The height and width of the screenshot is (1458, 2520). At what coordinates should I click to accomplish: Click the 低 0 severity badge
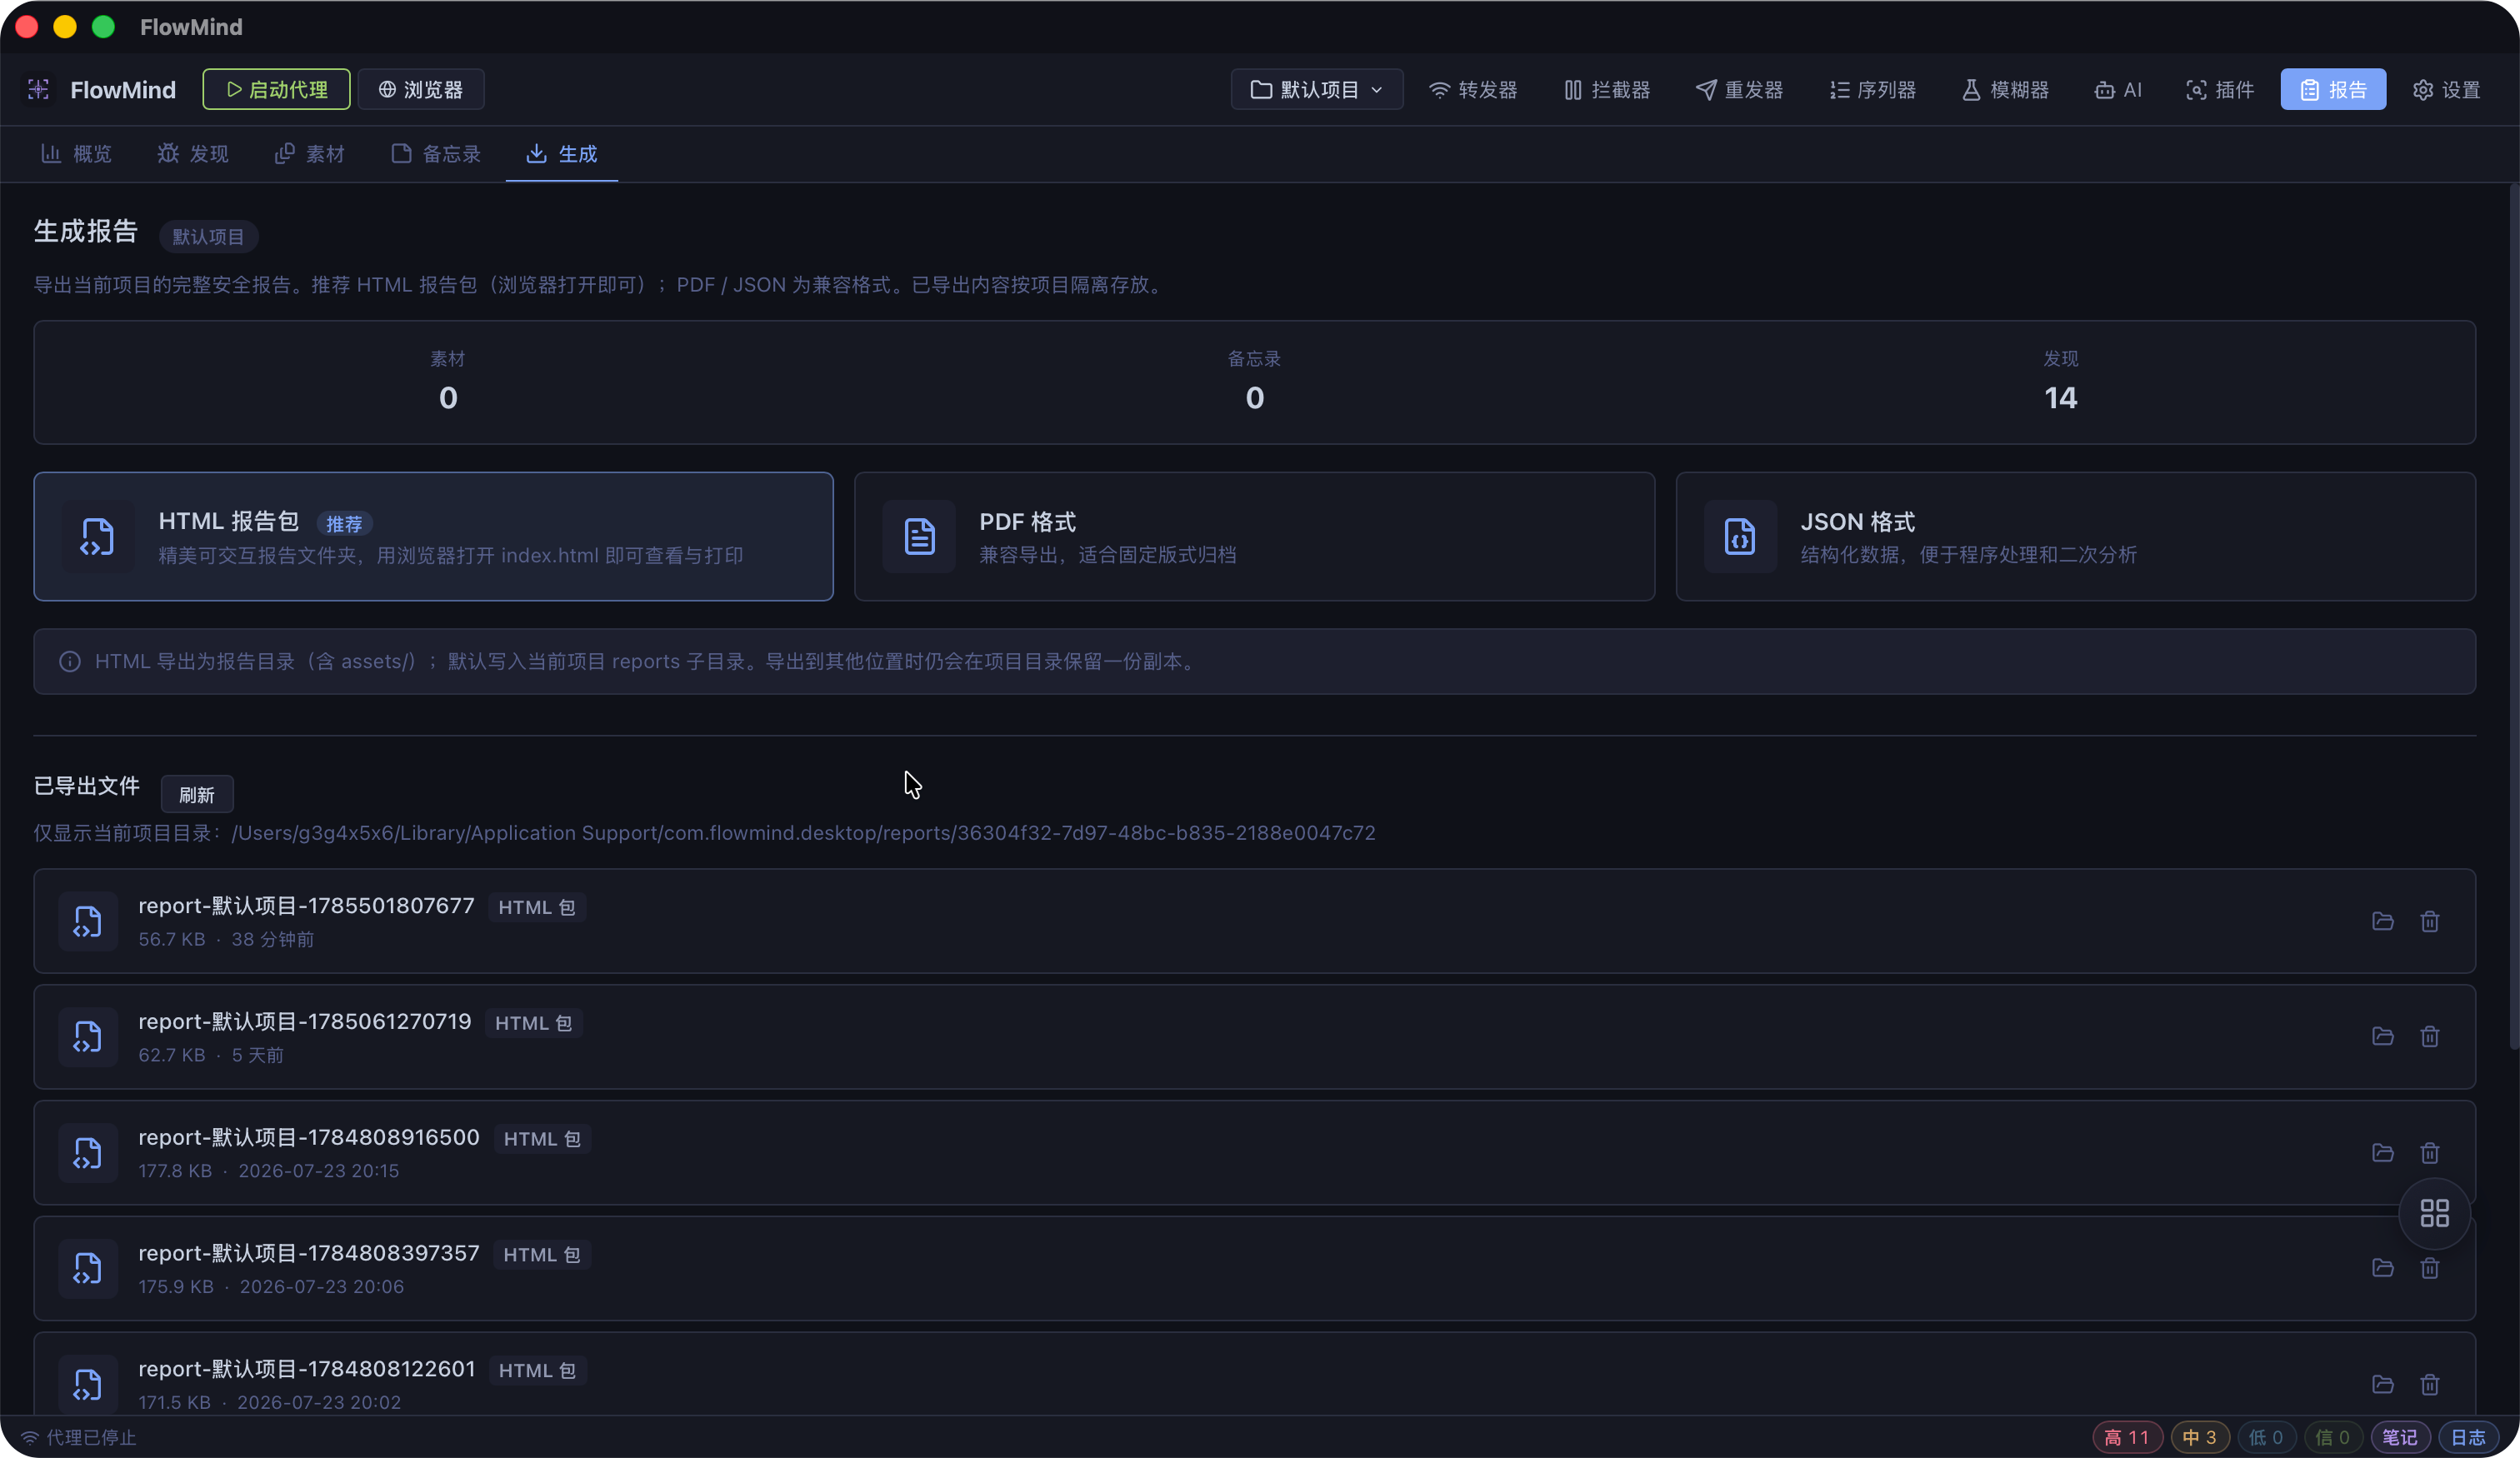click(x=2266, y=1438)
